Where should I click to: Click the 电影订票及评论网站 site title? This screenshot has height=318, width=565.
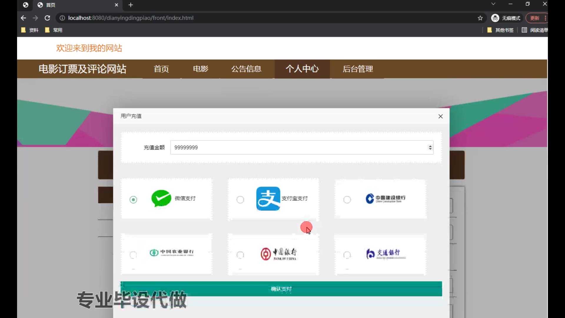click(82, 69)
